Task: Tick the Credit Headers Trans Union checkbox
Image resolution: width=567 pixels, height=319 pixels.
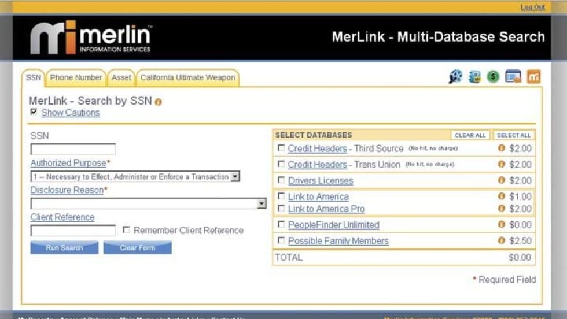Action: tap(281, 164)
